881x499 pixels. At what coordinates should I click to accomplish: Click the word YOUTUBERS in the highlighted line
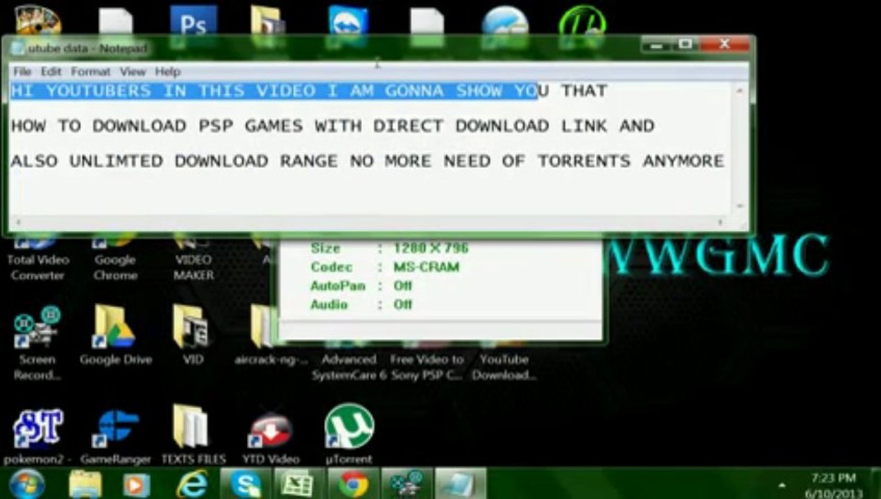(99, 91)
